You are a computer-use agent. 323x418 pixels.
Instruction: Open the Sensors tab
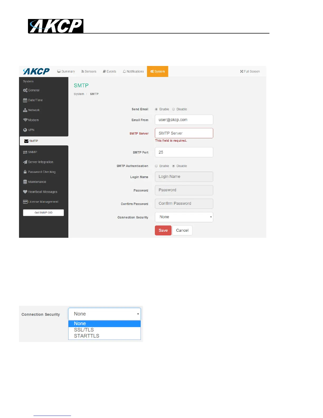point(89,72)
